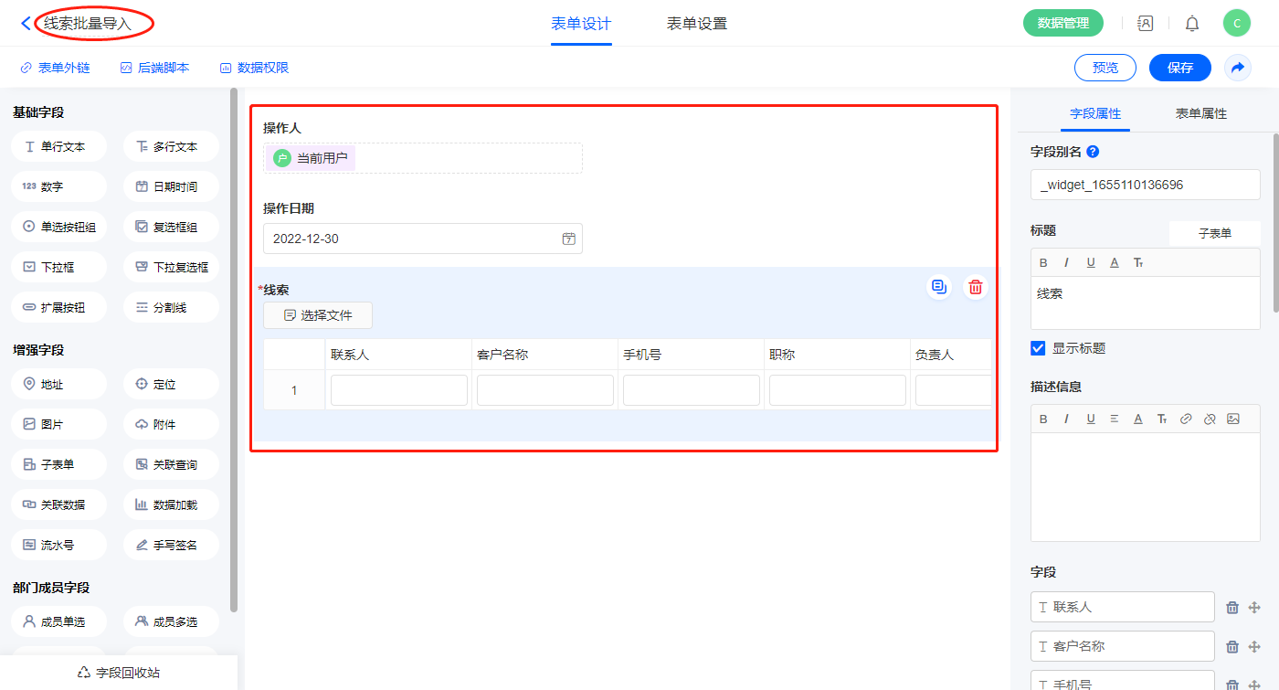Switch to the 表单属性 tab
Image resolution: width=1279 pixels, height=690 pixels.
[x=1200, y=114]
